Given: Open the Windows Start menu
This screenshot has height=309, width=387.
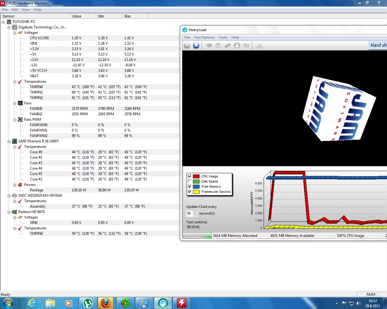Looking at the screenshot, I should click(8, 303).
